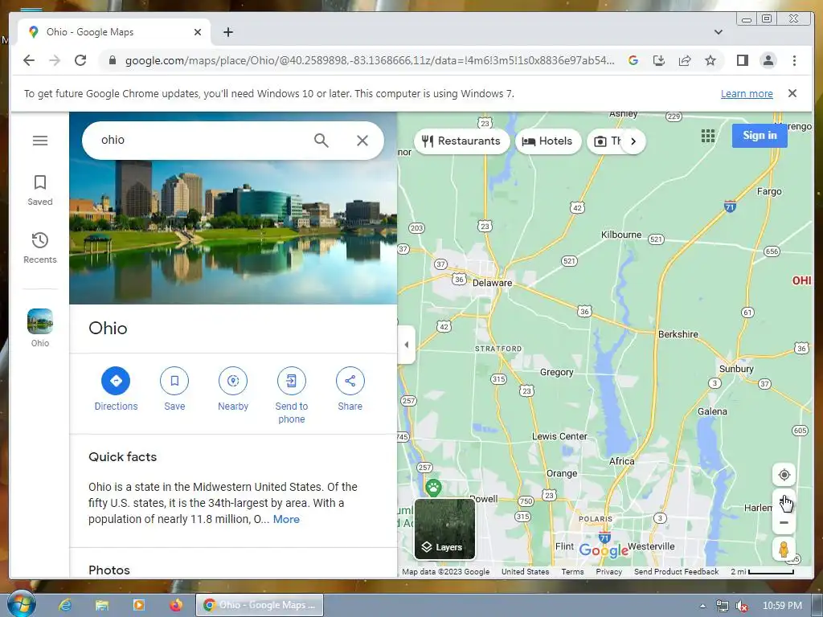Open the Google apps grid
This screenshot has width=823, height=617.
707,135
